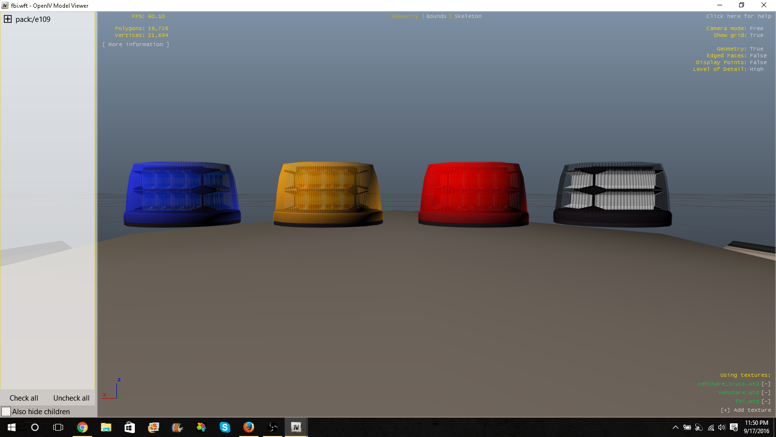This screenshot has width=776, height=437.
Task: Switch to the Bounds view tab
Action: click(436, 17)
